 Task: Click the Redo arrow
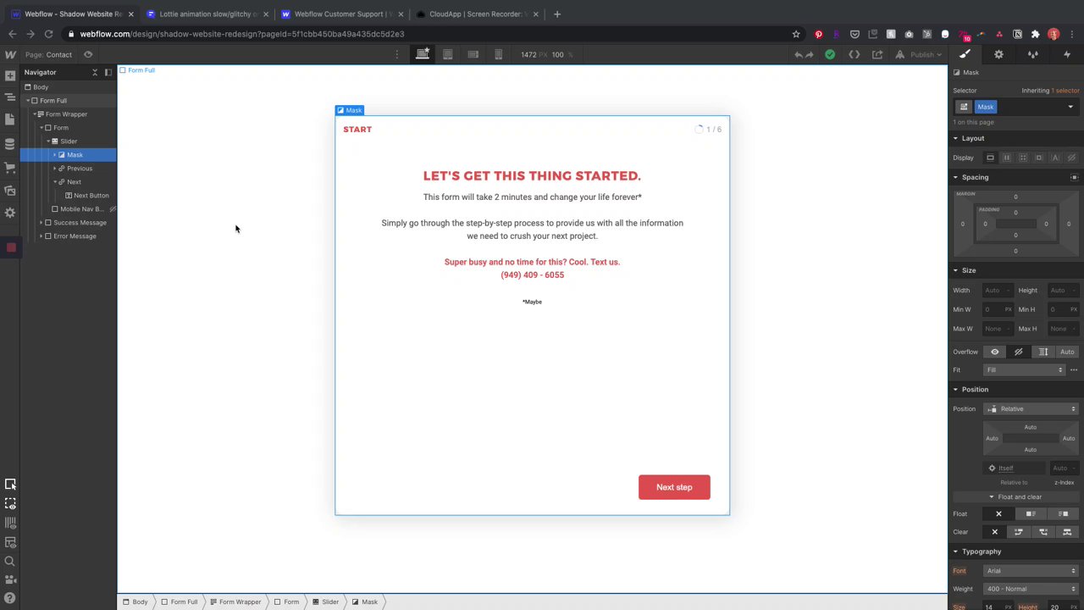(x=810, y=54)
